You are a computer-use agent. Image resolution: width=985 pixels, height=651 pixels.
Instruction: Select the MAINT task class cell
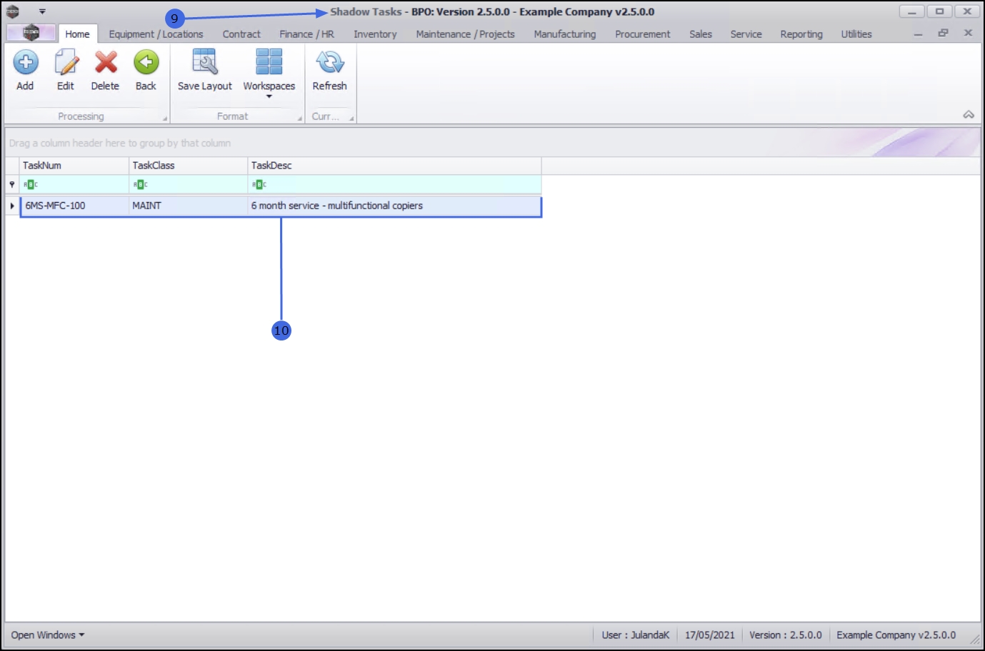pos(189,206)
